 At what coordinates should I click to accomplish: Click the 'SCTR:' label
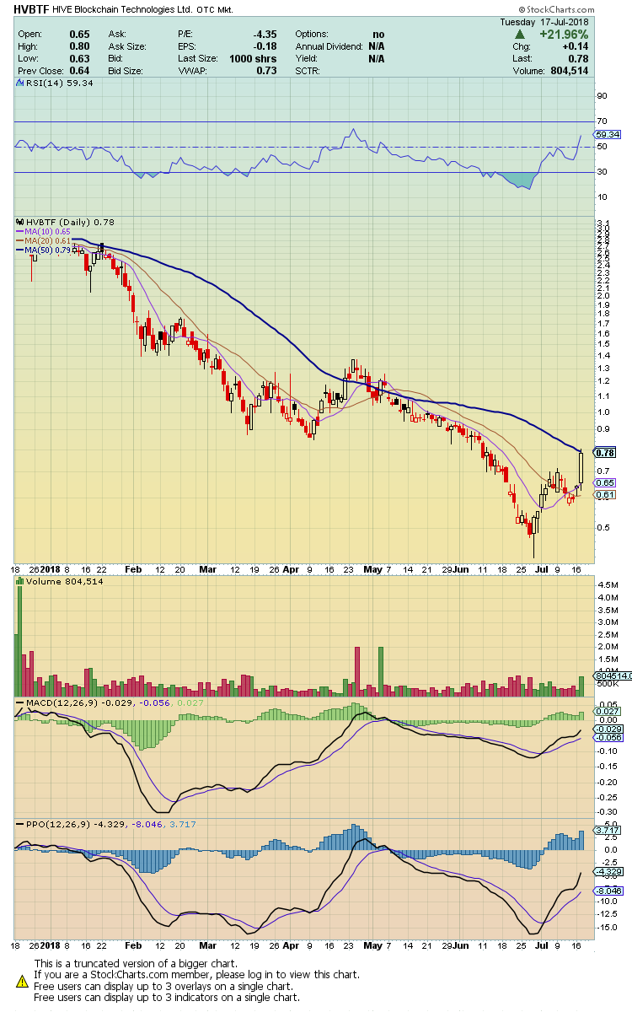click(309, 72)
